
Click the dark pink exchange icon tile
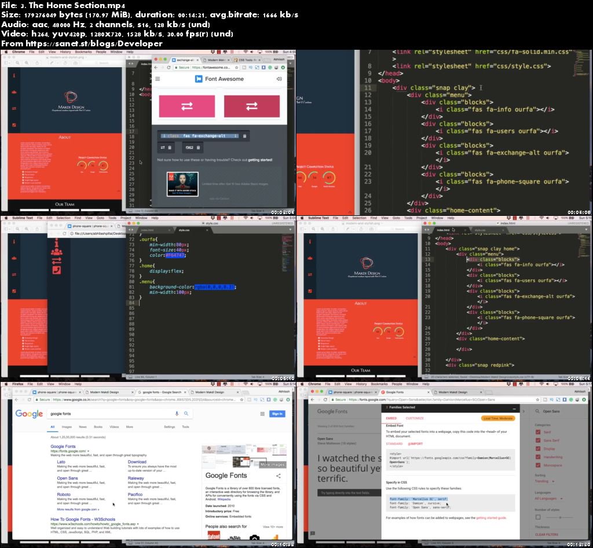(x=252, y=106)
